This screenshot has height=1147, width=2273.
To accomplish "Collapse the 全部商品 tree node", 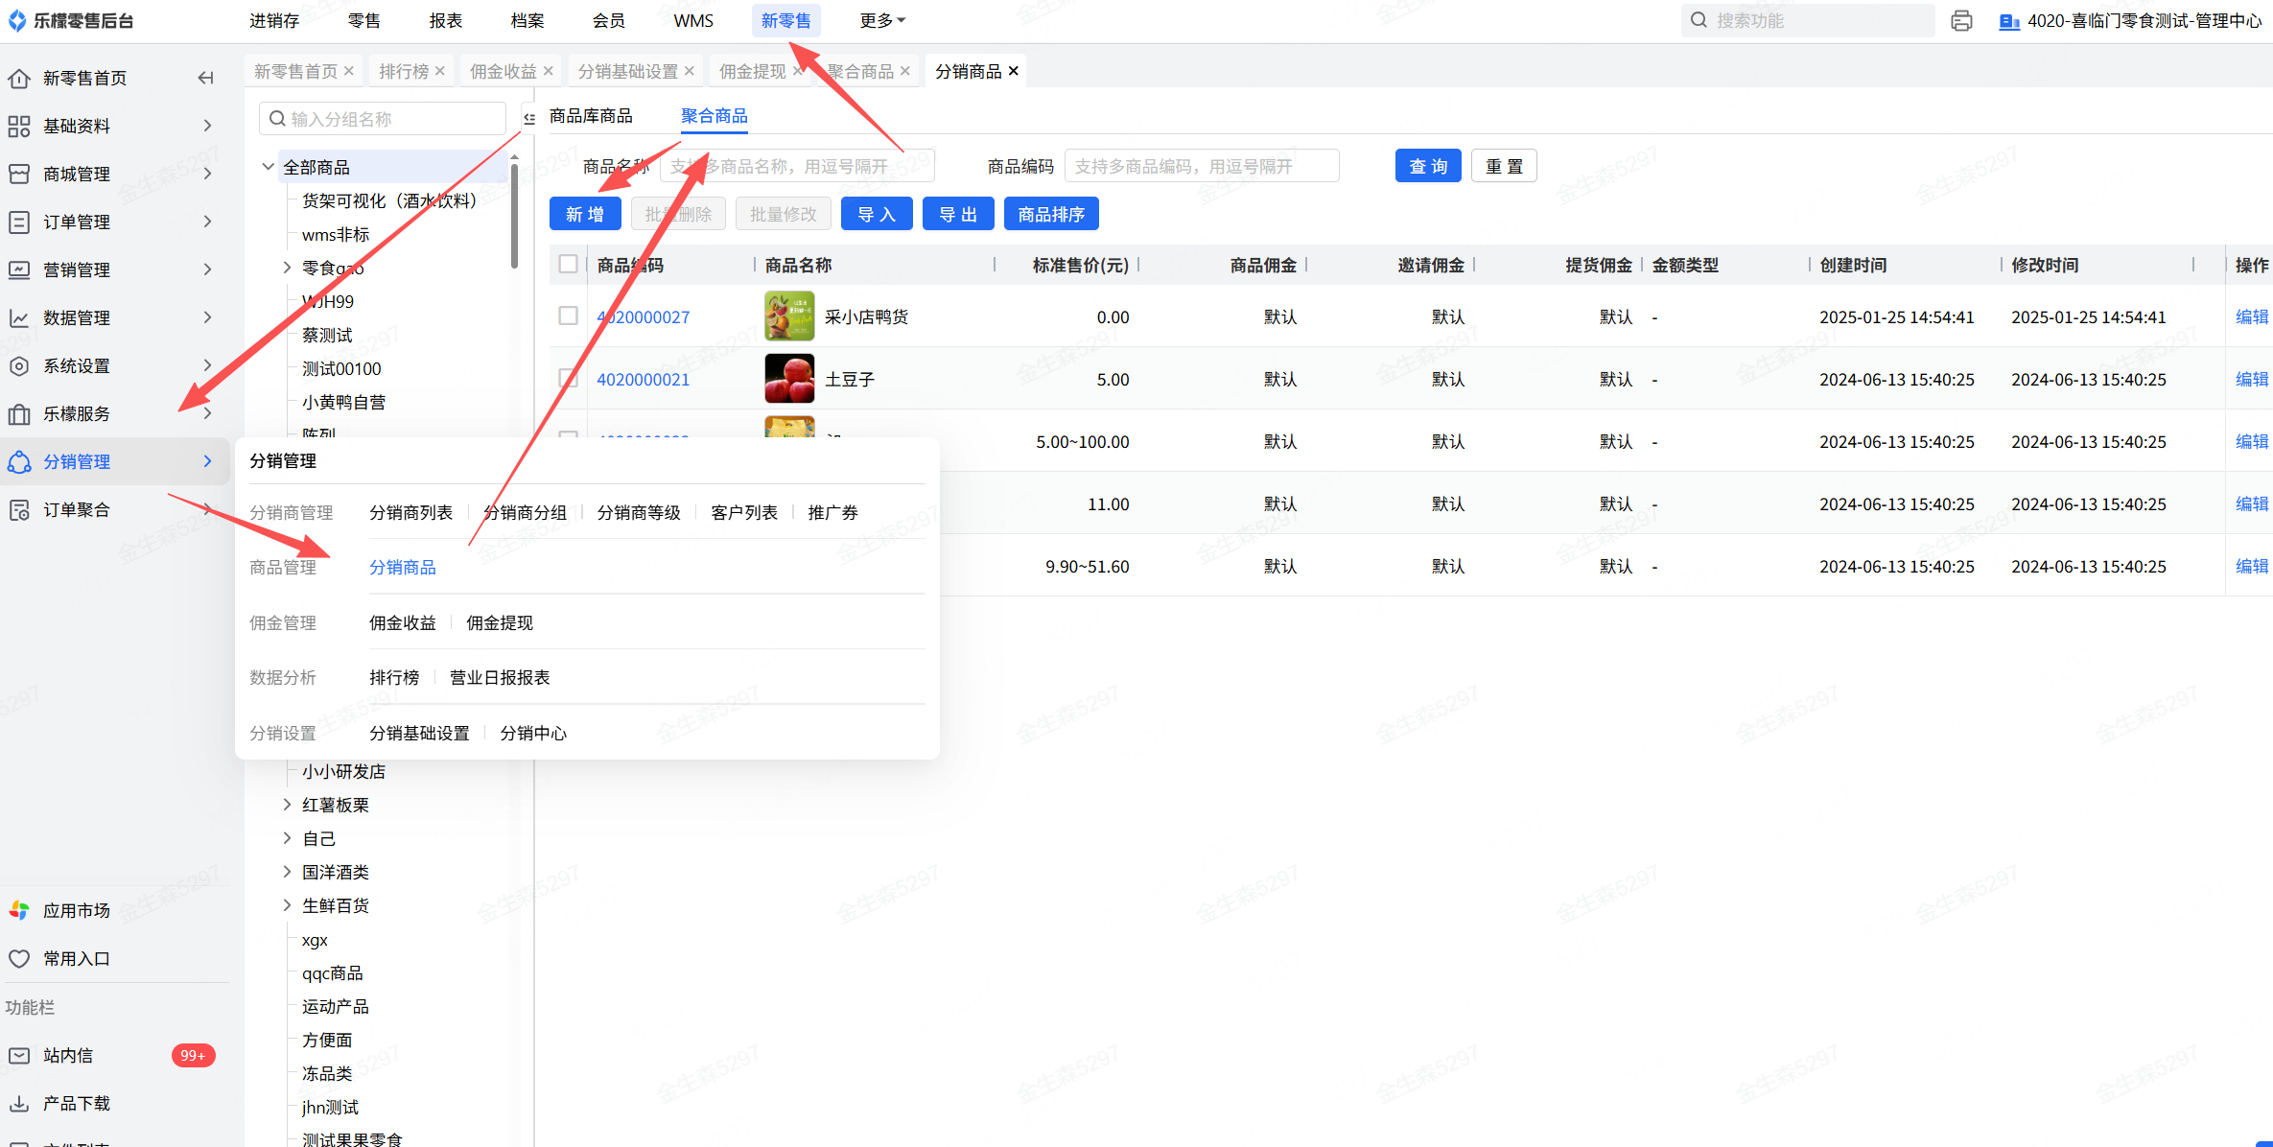I will coord(269,167).
